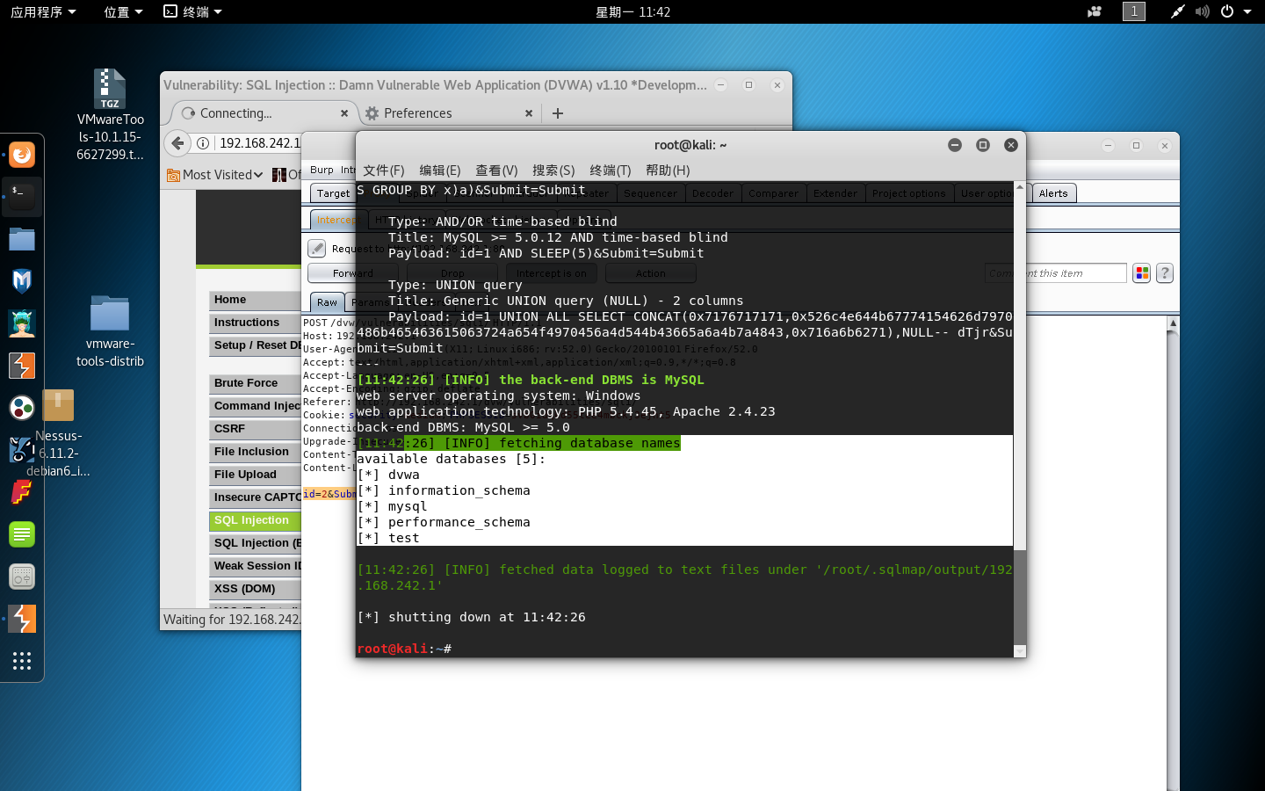This screenshot has height=791, width=1265.
Task: Open the 应用程序 Applications menu
Action: [x=43, y=11]
